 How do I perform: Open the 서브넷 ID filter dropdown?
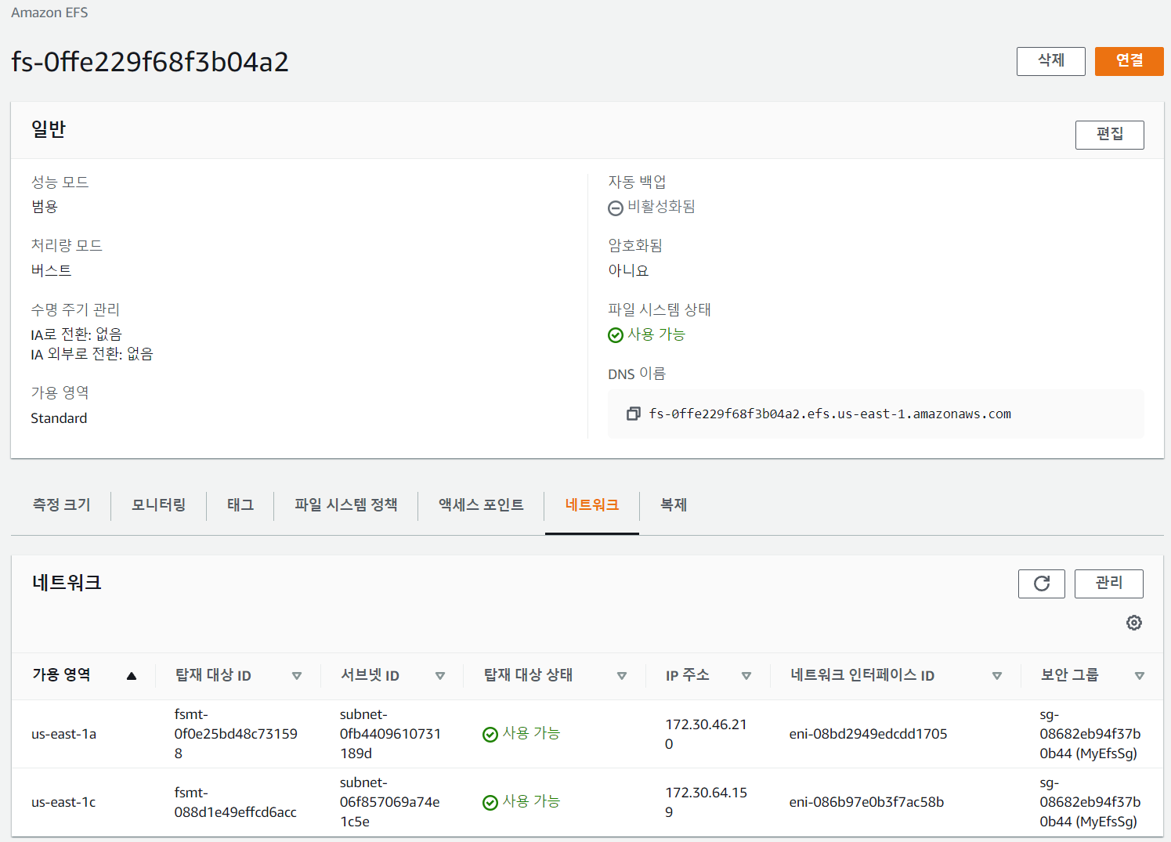[x=441, y=674]
